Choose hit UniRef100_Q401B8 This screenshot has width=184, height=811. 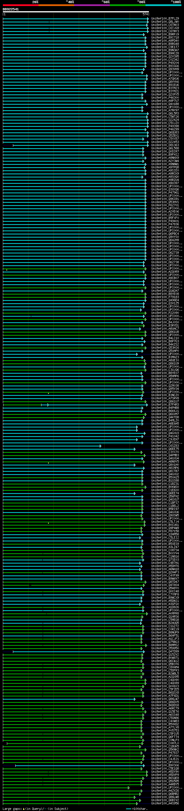coord(165,104)
